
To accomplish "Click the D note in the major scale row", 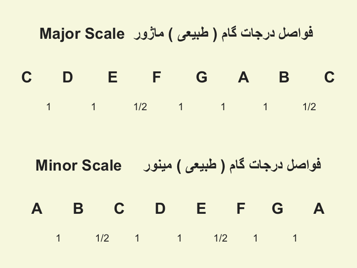I will click(67, 77).
